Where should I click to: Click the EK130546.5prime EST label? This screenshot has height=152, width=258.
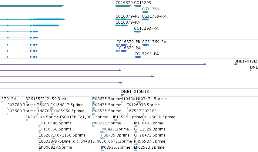[x=55, y=123]
